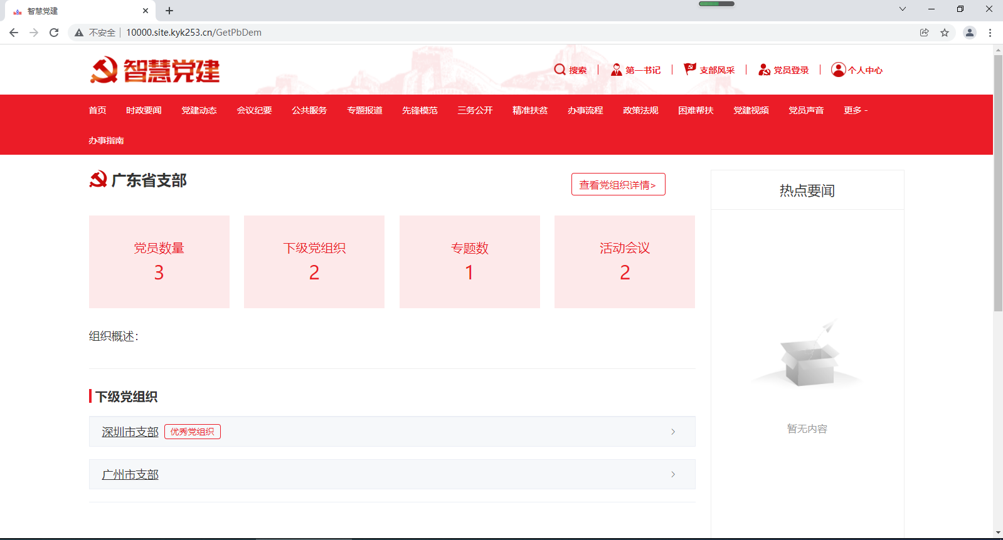Click the 智慧党建 site logo
The image size is (1003, 540).
coord(155,70)
